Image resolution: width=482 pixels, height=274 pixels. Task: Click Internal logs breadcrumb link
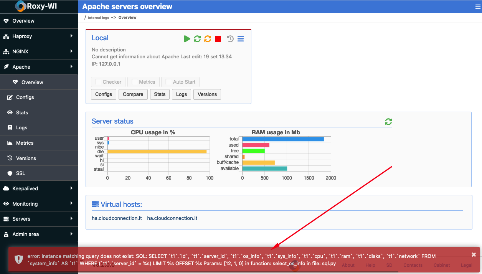coord(98,18)
